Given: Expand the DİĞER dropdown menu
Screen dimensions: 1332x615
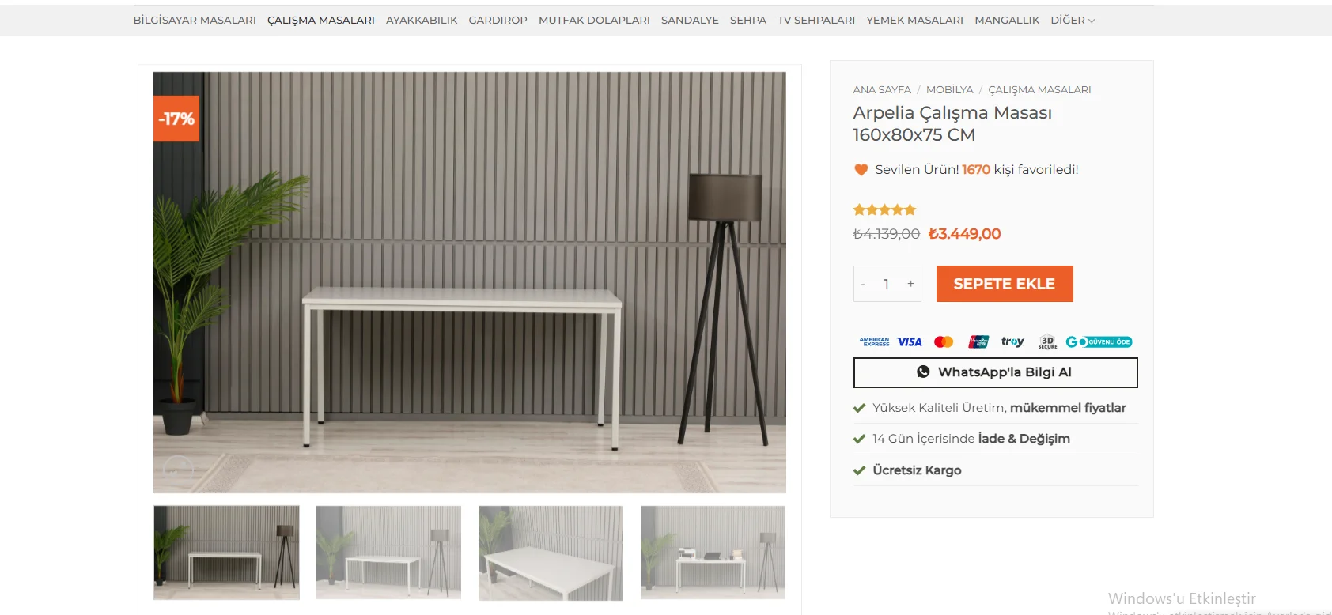Looking at the screenshot, I should pyautogui.click(x=1073, y=20).
